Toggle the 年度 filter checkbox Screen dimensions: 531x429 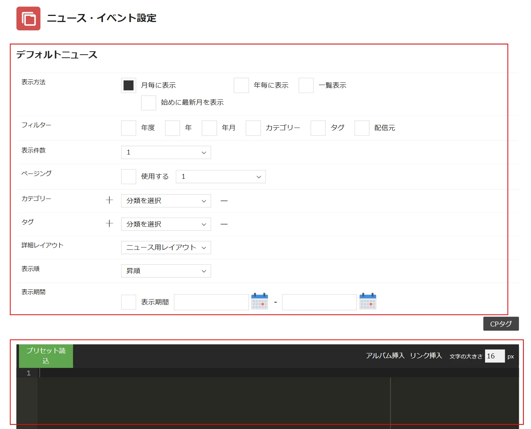click(128, 128)
